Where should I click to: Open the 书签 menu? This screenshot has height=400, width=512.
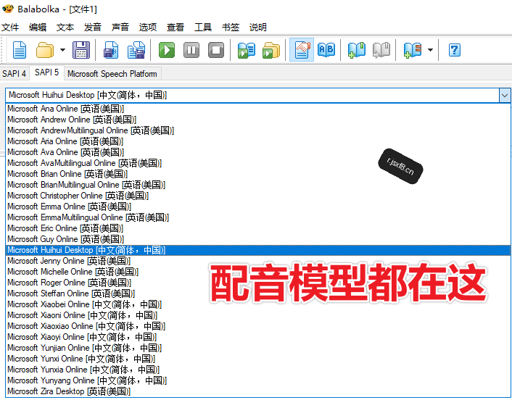(231, 27)
